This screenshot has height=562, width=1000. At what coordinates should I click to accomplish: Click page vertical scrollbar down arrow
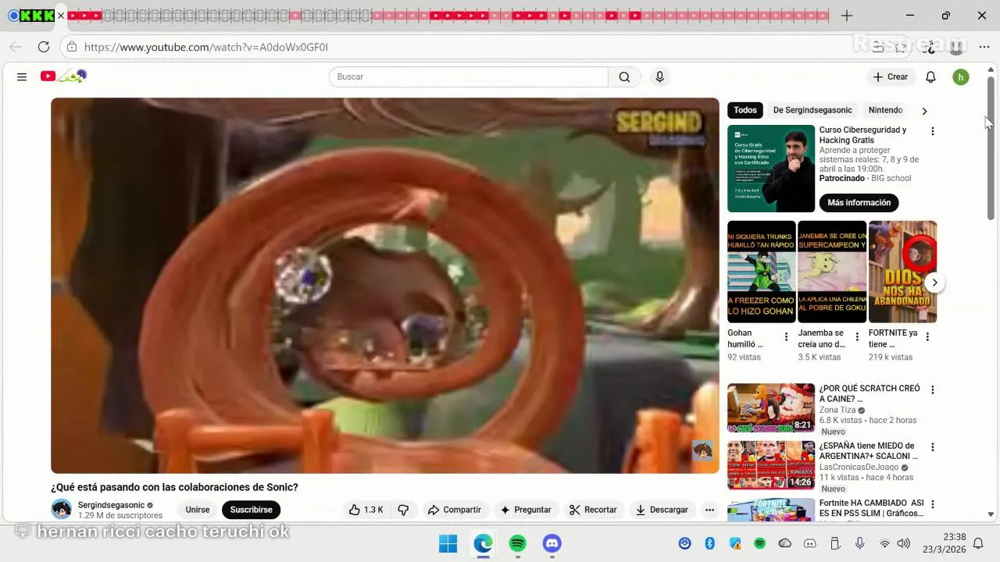pyautogui.click(x=991, y=514)
